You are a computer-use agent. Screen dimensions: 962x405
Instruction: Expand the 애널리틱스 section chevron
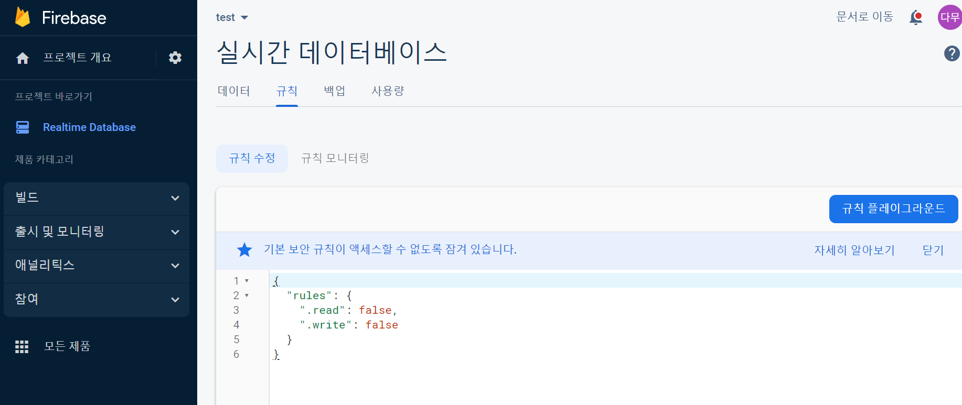pyautogui.click(x=175, y=266)
